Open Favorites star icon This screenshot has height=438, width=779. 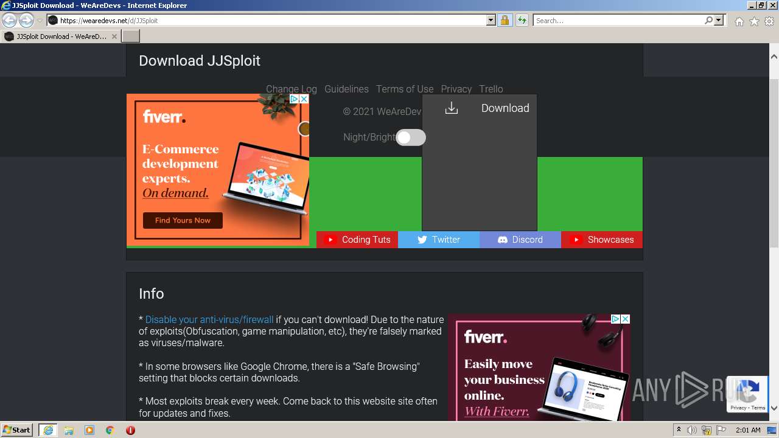[x=754, y=21]
